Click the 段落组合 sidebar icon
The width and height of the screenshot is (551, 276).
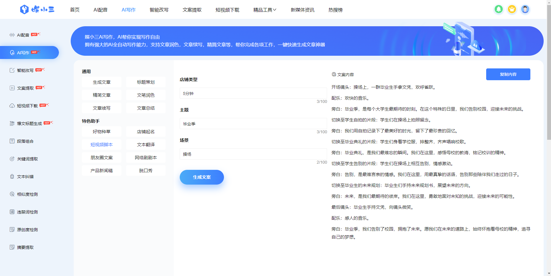12,141
